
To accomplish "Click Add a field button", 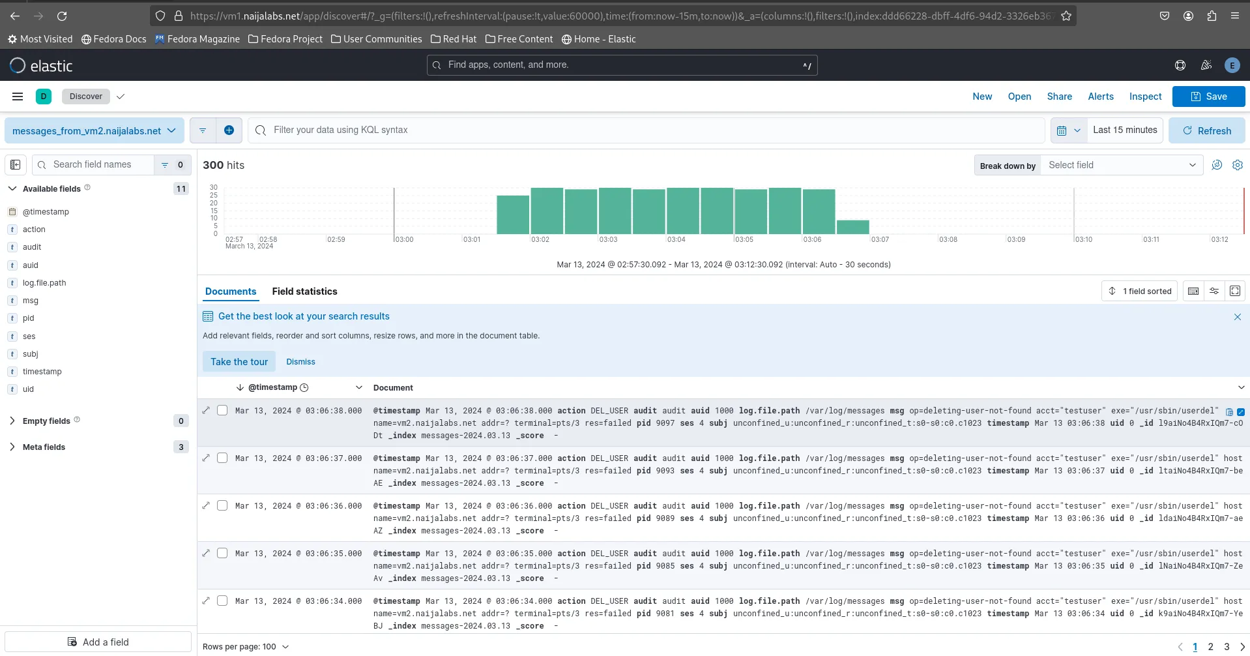I will point(98,642).
